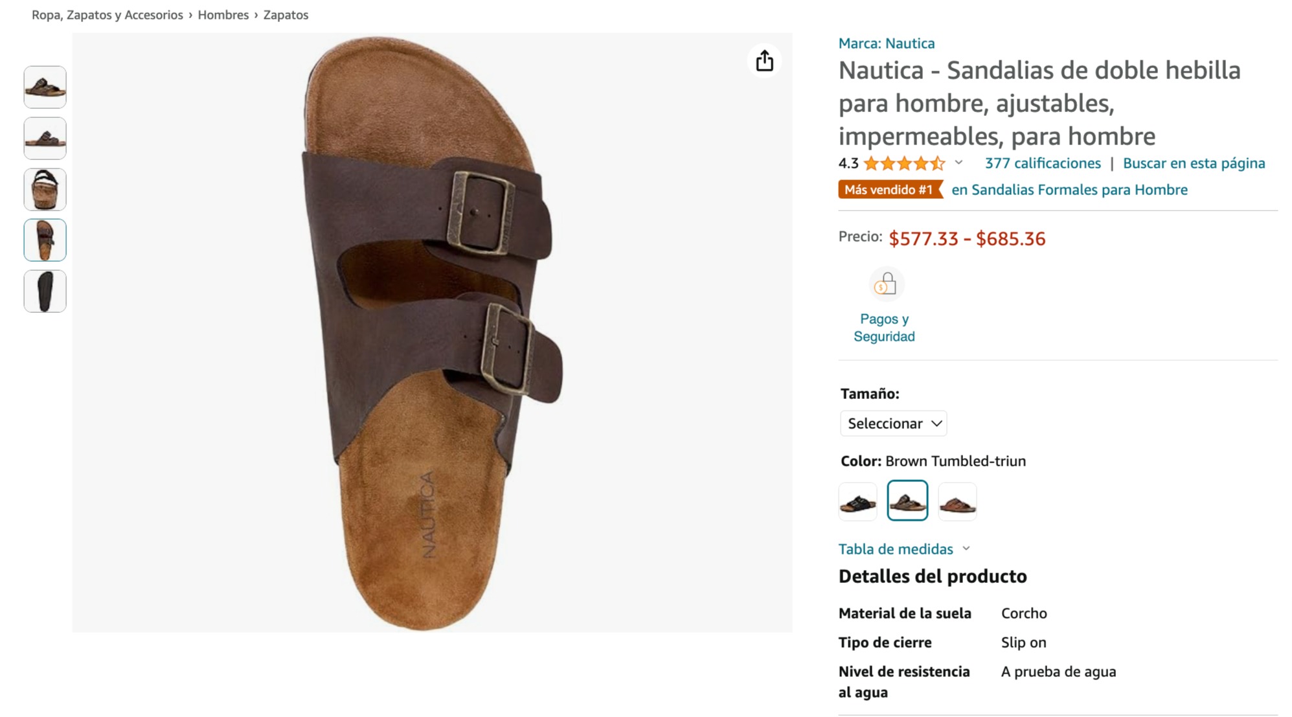Image resolution: width=1292 pixels, height=717 pixels.
Task: Show the back-view sandal thumbnail
Action: pyautogui.click(x=45, y=189)
